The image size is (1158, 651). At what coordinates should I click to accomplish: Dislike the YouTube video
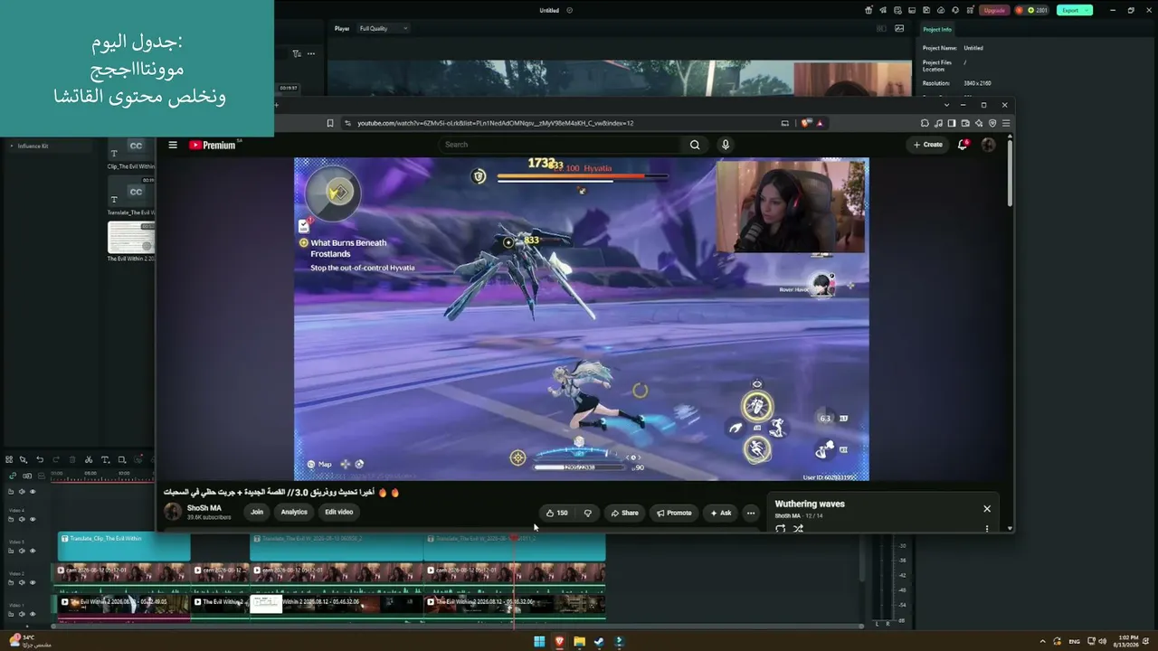coord(588,513)
